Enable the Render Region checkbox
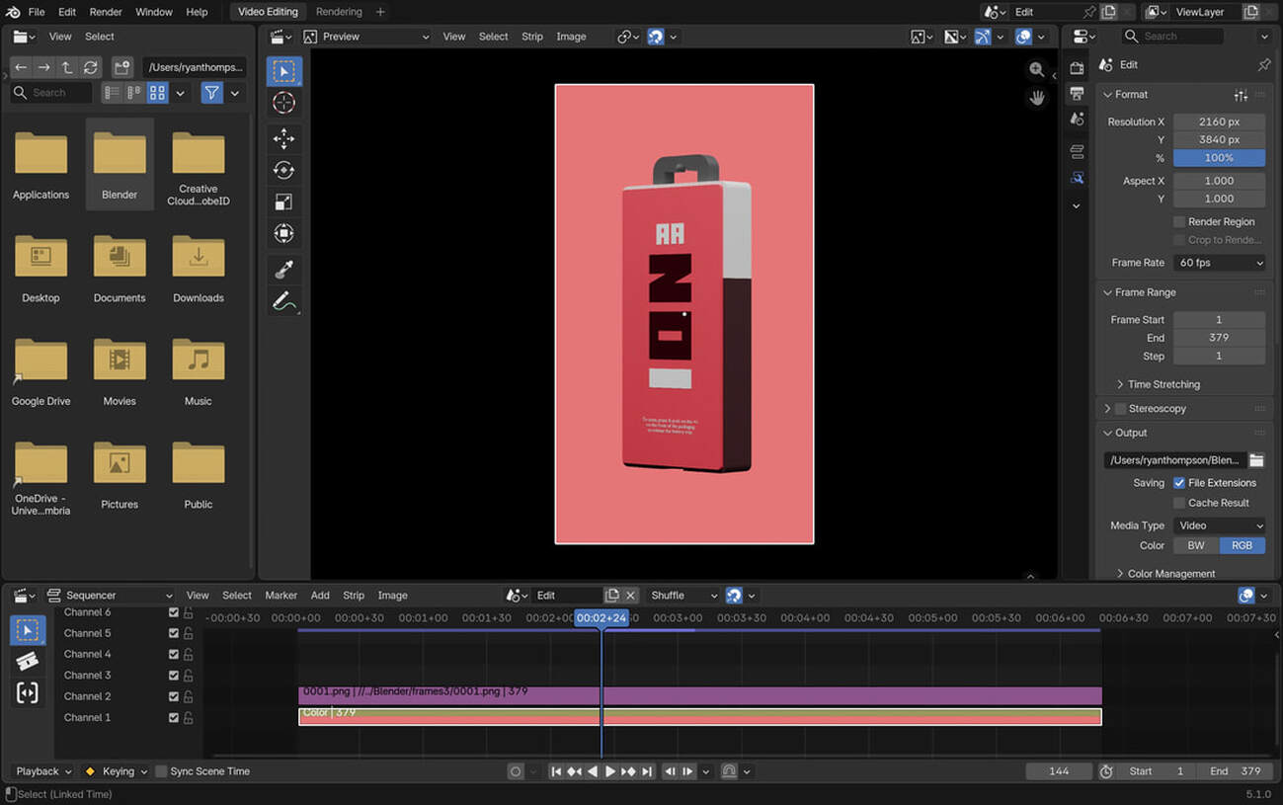The height and width of the screenshot is (805, 1283). pos(1179,222)
